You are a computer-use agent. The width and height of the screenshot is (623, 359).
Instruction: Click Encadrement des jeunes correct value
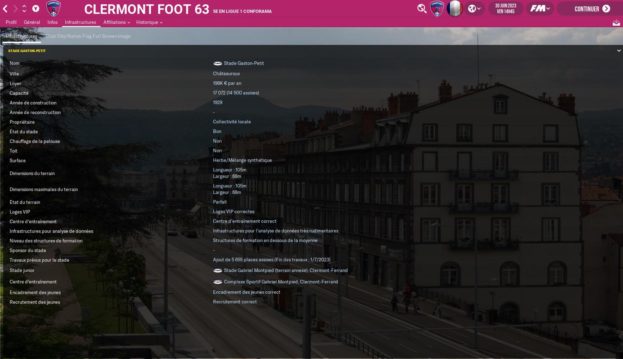click(x=247, y=292)
